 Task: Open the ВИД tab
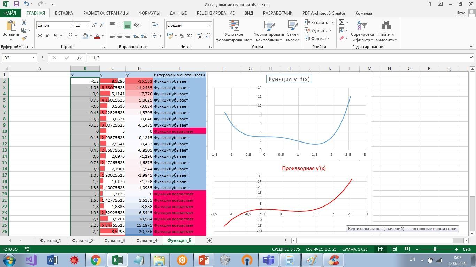point(249,13)
